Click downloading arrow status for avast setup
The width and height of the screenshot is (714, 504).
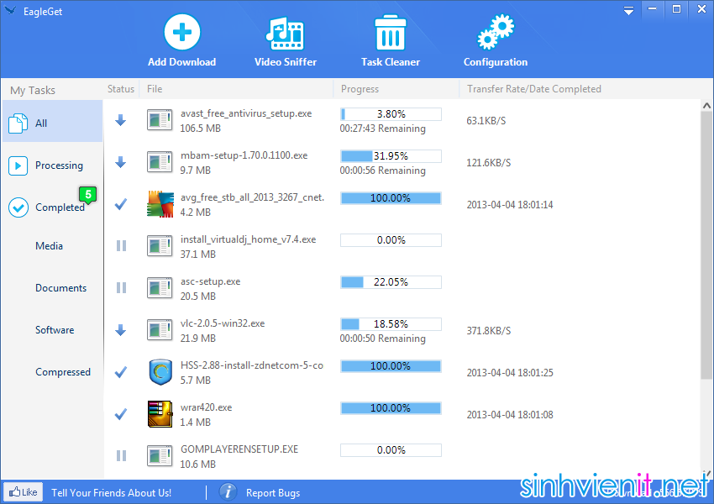(x=121, y=120)
